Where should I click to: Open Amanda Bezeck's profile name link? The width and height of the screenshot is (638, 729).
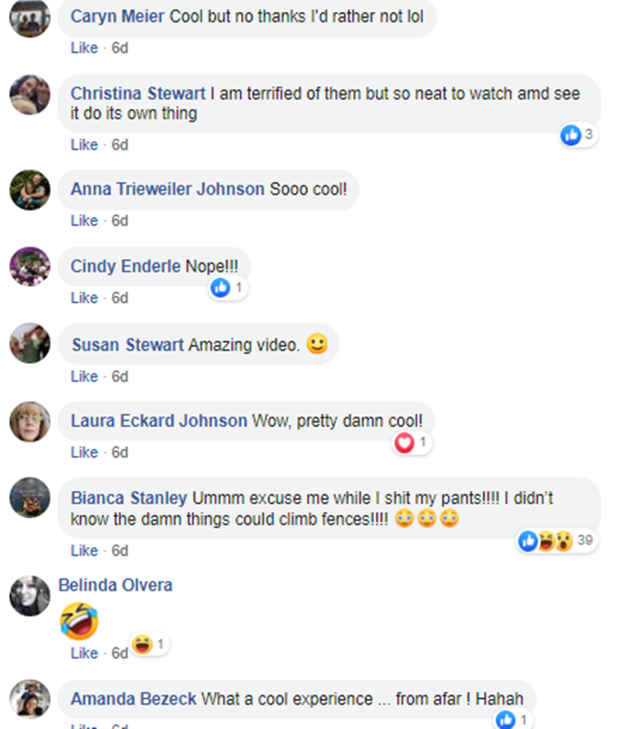tap(134, 698)
